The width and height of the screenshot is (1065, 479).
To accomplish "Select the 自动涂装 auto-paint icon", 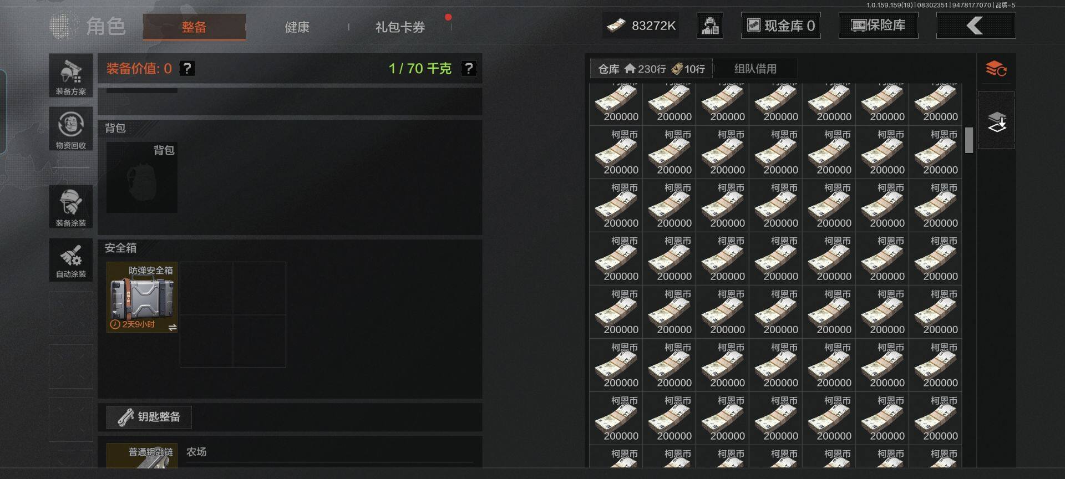I will pos(71,259).
